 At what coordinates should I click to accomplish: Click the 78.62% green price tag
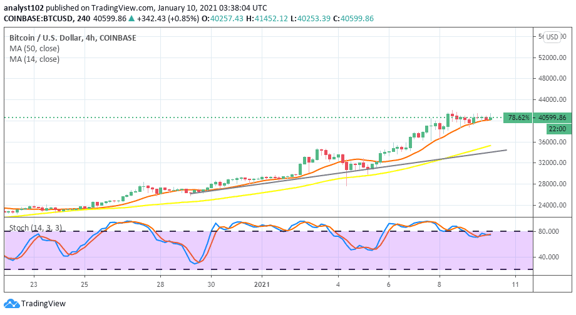pyautogui.click(x=518, y=117)
